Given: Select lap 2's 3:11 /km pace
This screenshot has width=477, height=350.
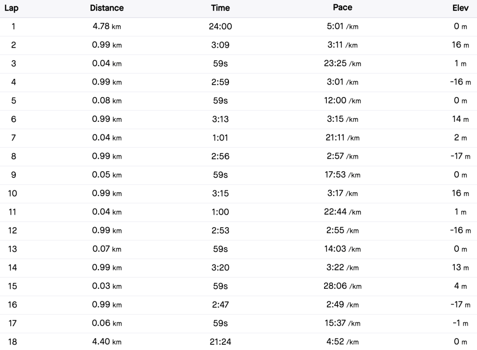Looking at the screenshot, I should pos(343,45).
